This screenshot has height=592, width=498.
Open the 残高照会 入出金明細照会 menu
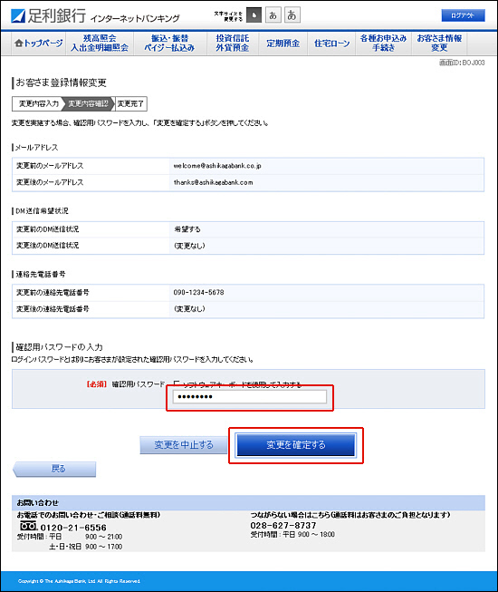100,44
